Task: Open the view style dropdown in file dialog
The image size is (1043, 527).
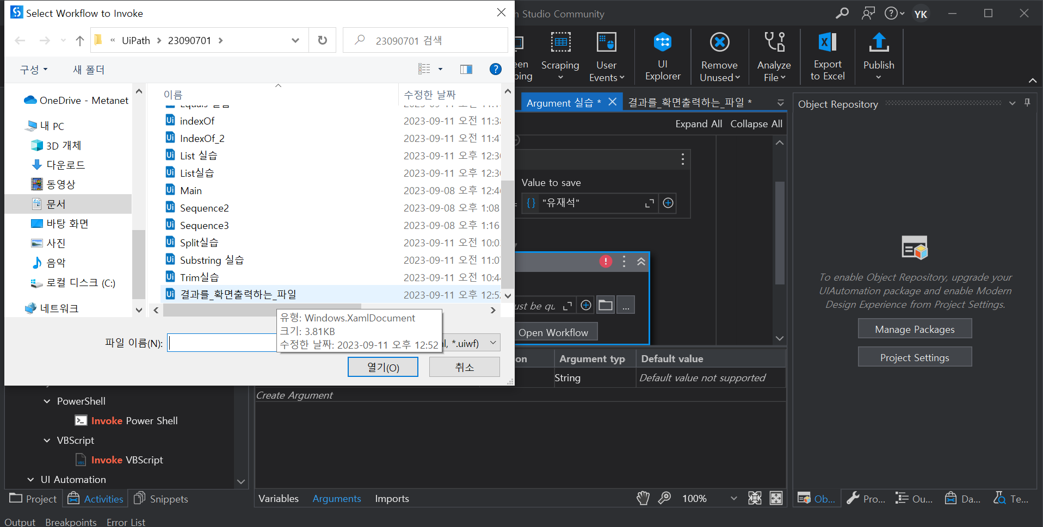Action: (440, 69)
